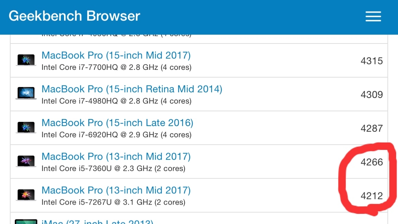Select the circled 4212 score
This screenshot has width=398, height=224.
pyautogui.click(x=372, y=196)
